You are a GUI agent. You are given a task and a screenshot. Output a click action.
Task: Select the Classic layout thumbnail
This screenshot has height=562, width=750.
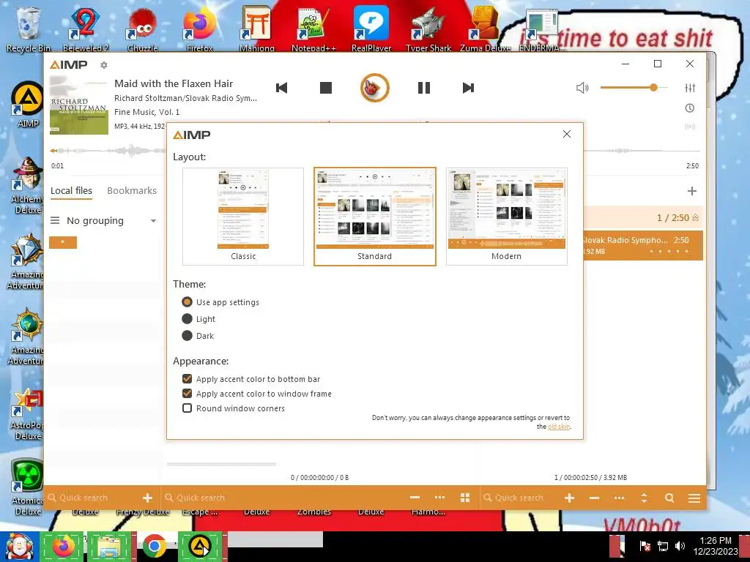pyautogui.click(x=243, y=216)
